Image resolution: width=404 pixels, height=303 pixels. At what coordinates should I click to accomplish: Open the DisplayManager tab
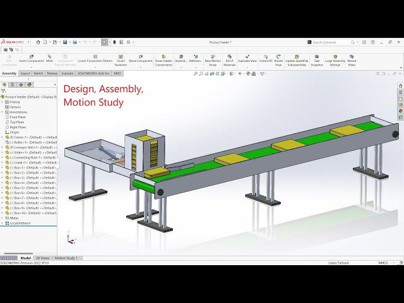pos(30,85)
